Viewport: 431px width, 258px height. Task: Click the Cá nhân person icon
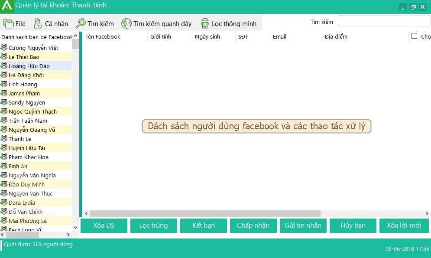point(38,24)
